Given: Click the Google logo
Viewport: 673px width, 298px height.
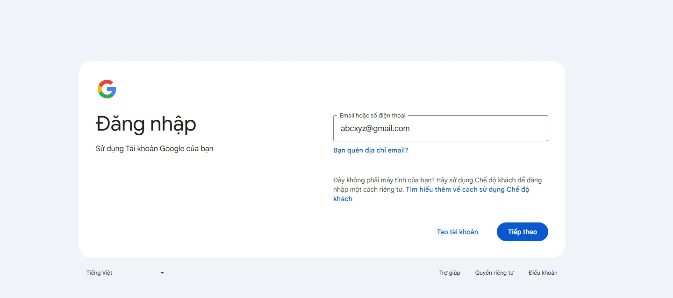Looking at the screenshot, I should pos(107,89).
